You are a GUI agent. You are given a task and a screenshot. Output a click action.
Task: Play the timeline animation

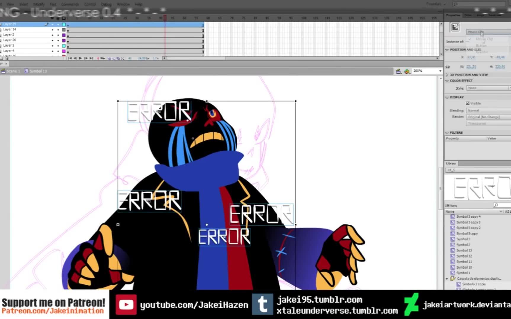[80, 58]
